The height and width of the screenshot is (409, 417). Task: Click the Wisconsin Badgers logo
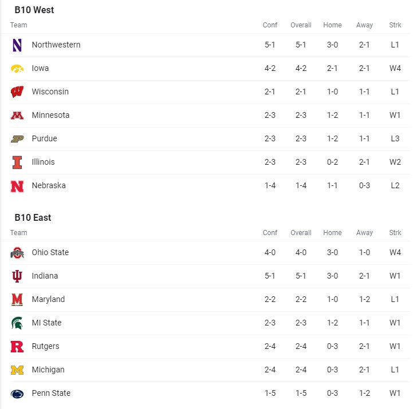pos(17,92)
